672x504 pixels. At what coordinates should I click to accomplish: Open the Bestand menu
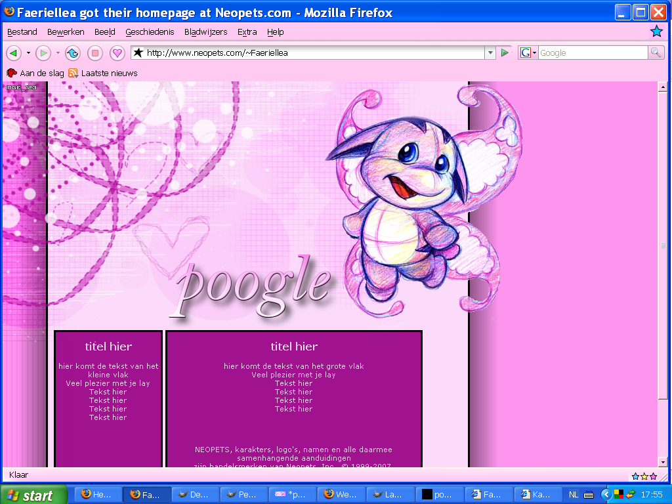[x=22, y=31]
